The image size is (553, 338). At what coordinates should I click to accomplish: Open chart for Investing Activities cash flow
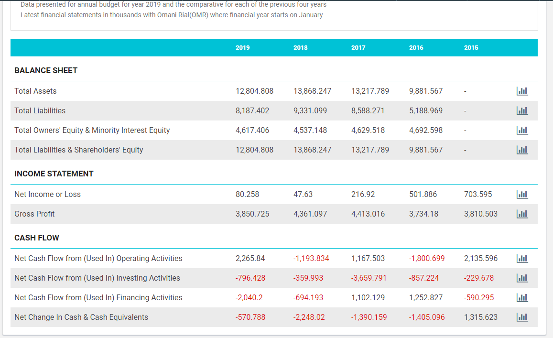522,278
